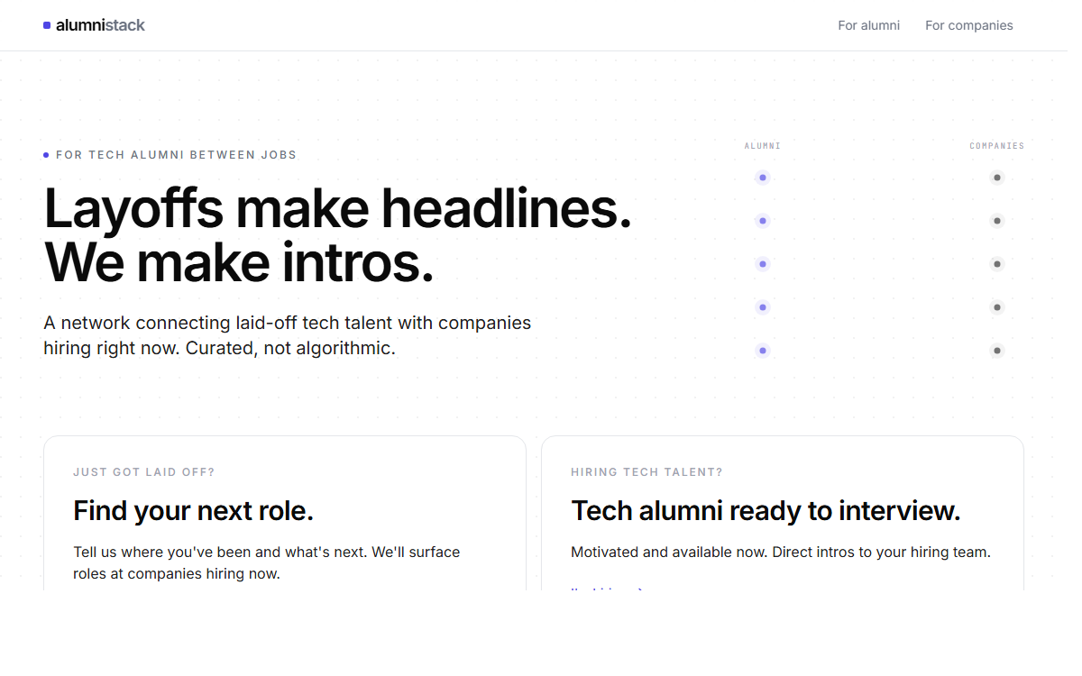
Task: Go to the For alumni page
Action: pos(868,25)
